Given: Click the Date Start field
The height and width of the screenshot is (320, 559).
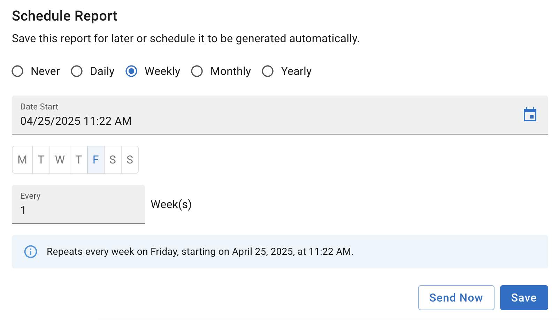Looking at the screenshot, I should [x=139, y=121].
